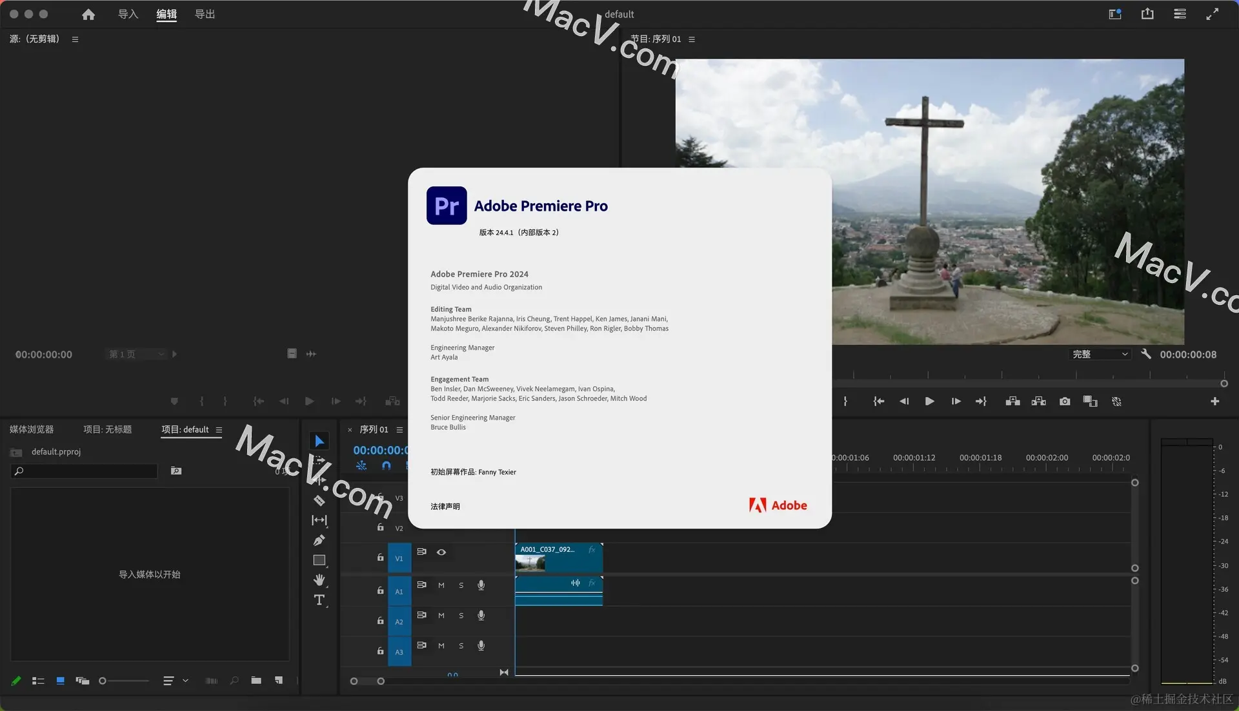The image size is (1239, 711).
Task: Solo audio track A2
Action: click(461, 616)
